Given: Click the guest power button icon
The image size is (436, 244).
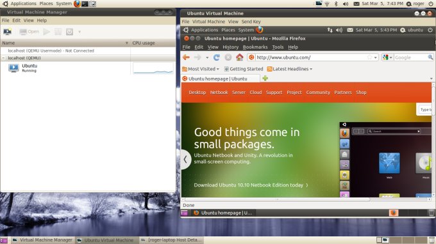Looking at the screenshot, I should 430,30.
